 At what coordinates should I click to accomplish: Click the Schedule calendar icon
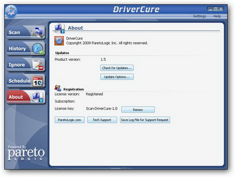(x=38, y=81)
